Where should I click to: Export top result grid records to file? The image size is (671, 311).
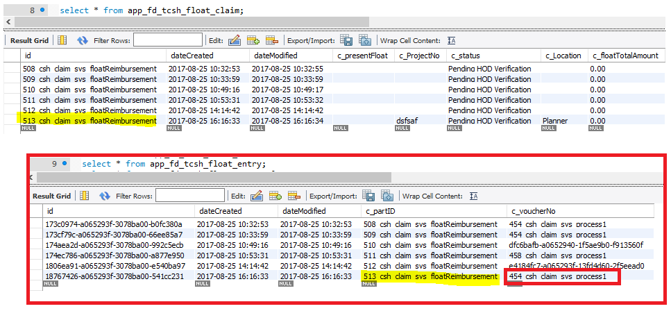tap(346, 40)
